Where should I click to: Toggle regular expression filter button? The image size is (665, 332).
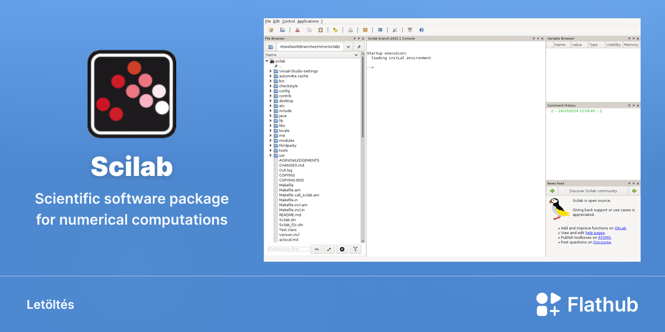pos(329,249)
